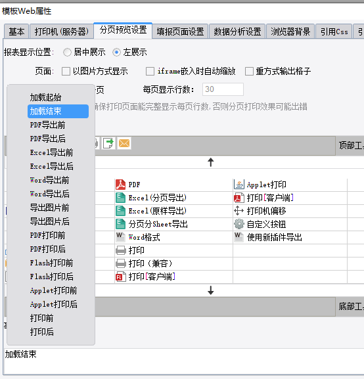The width and height of the screenshot is (364, 379).
Task: Click the PDF export icon
Action: (x=120, y=185)
